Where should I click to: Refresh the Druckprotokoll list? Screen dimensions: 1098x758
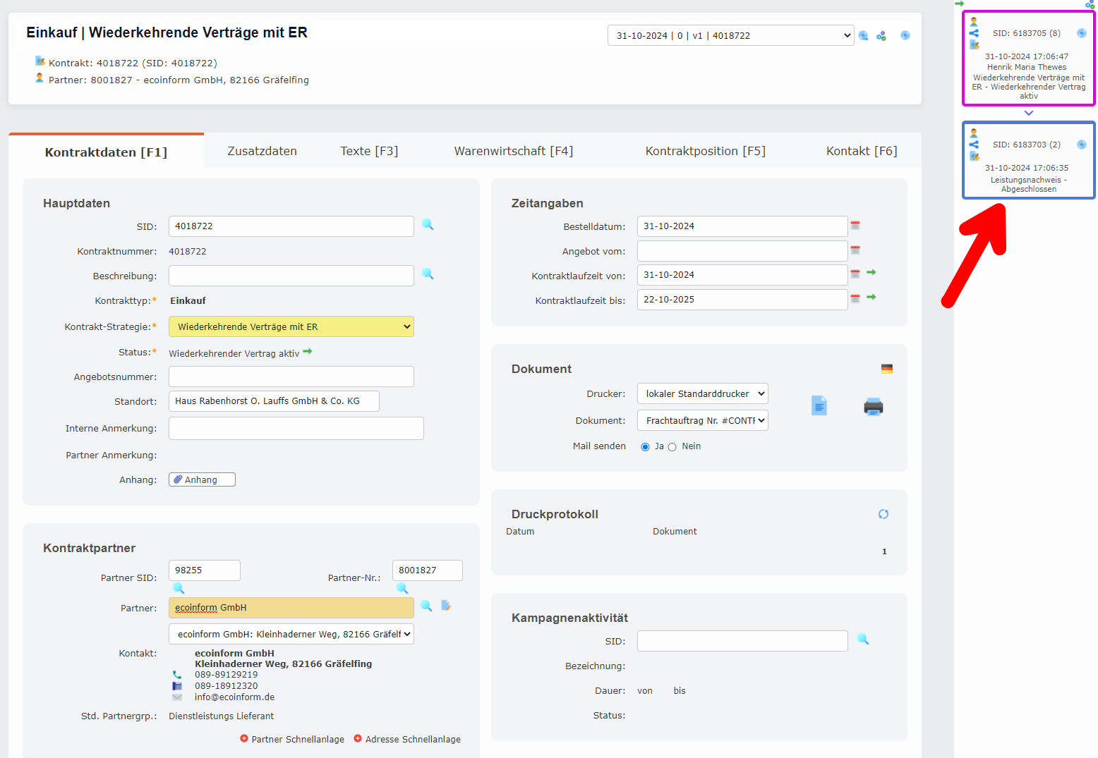pyautogui.click(x=883, y=514)
